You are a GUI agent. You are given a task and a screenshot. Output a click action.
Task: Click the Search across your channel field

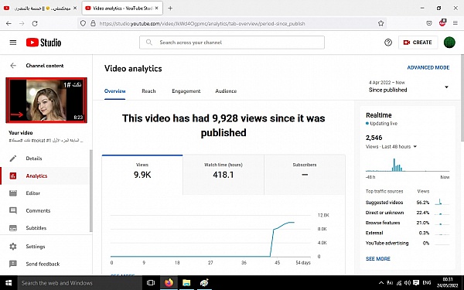pos(232,43)
